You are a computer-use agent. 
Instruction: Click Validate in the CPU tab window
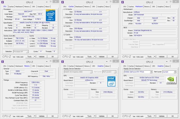pyautogui.click(x=42, y=57)
